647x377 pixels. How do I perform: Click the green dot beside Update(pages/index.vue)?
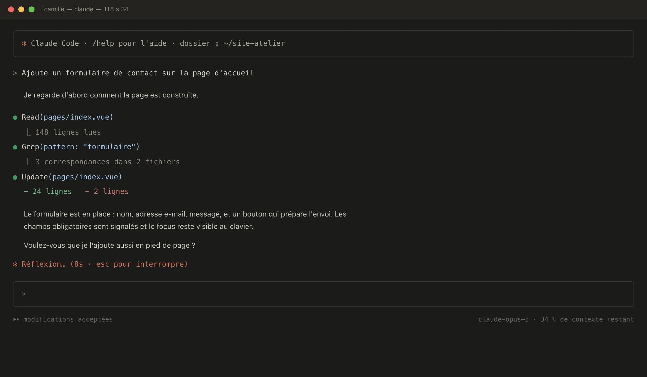click(x=15, y=177)
